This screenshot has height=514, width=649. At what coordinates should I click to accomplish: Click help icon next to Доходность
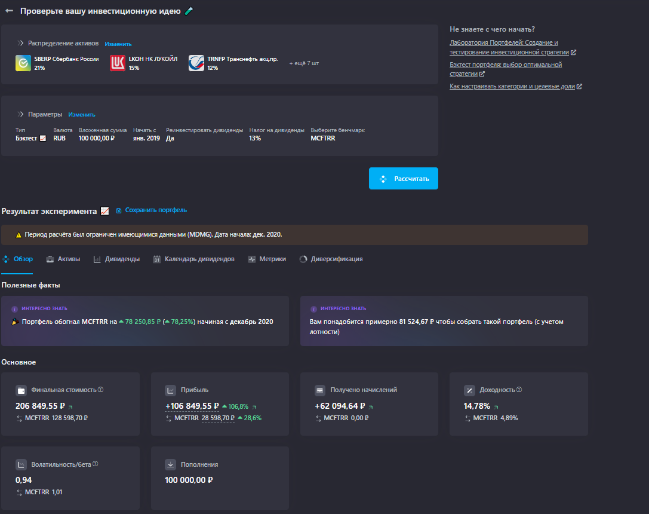tap(519, 390)
